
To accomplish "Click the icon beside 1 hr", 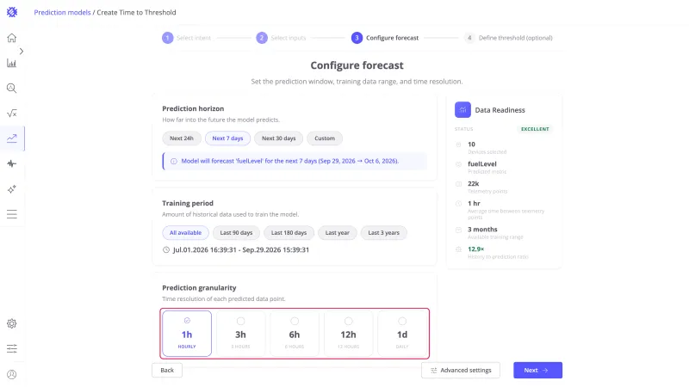I will pyautogui.click(x=458, y=204).
